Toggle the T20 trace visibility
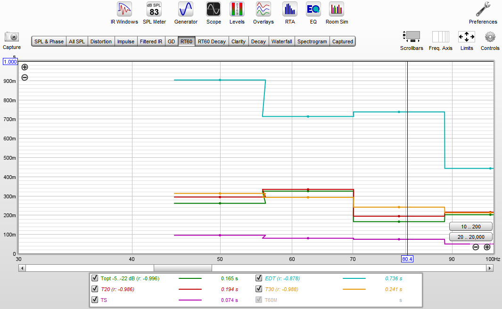 pos(94,289)
